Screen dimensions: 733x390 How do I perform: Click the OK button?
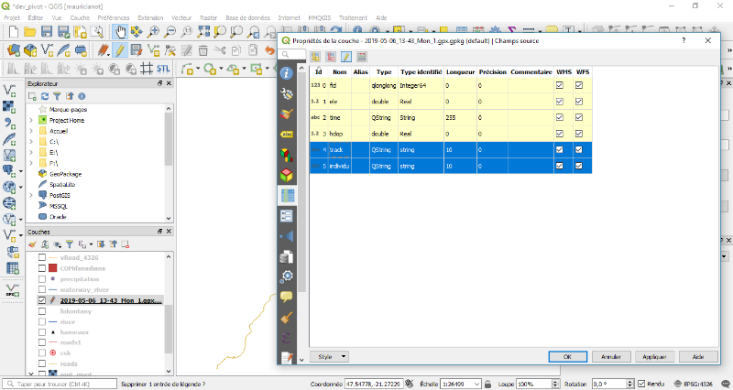coord(567,356)
